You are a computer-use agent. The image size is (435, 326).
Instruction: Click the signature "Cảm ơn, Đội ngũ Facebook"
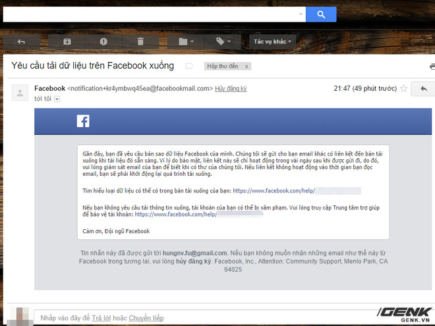[x=116, y=231]
